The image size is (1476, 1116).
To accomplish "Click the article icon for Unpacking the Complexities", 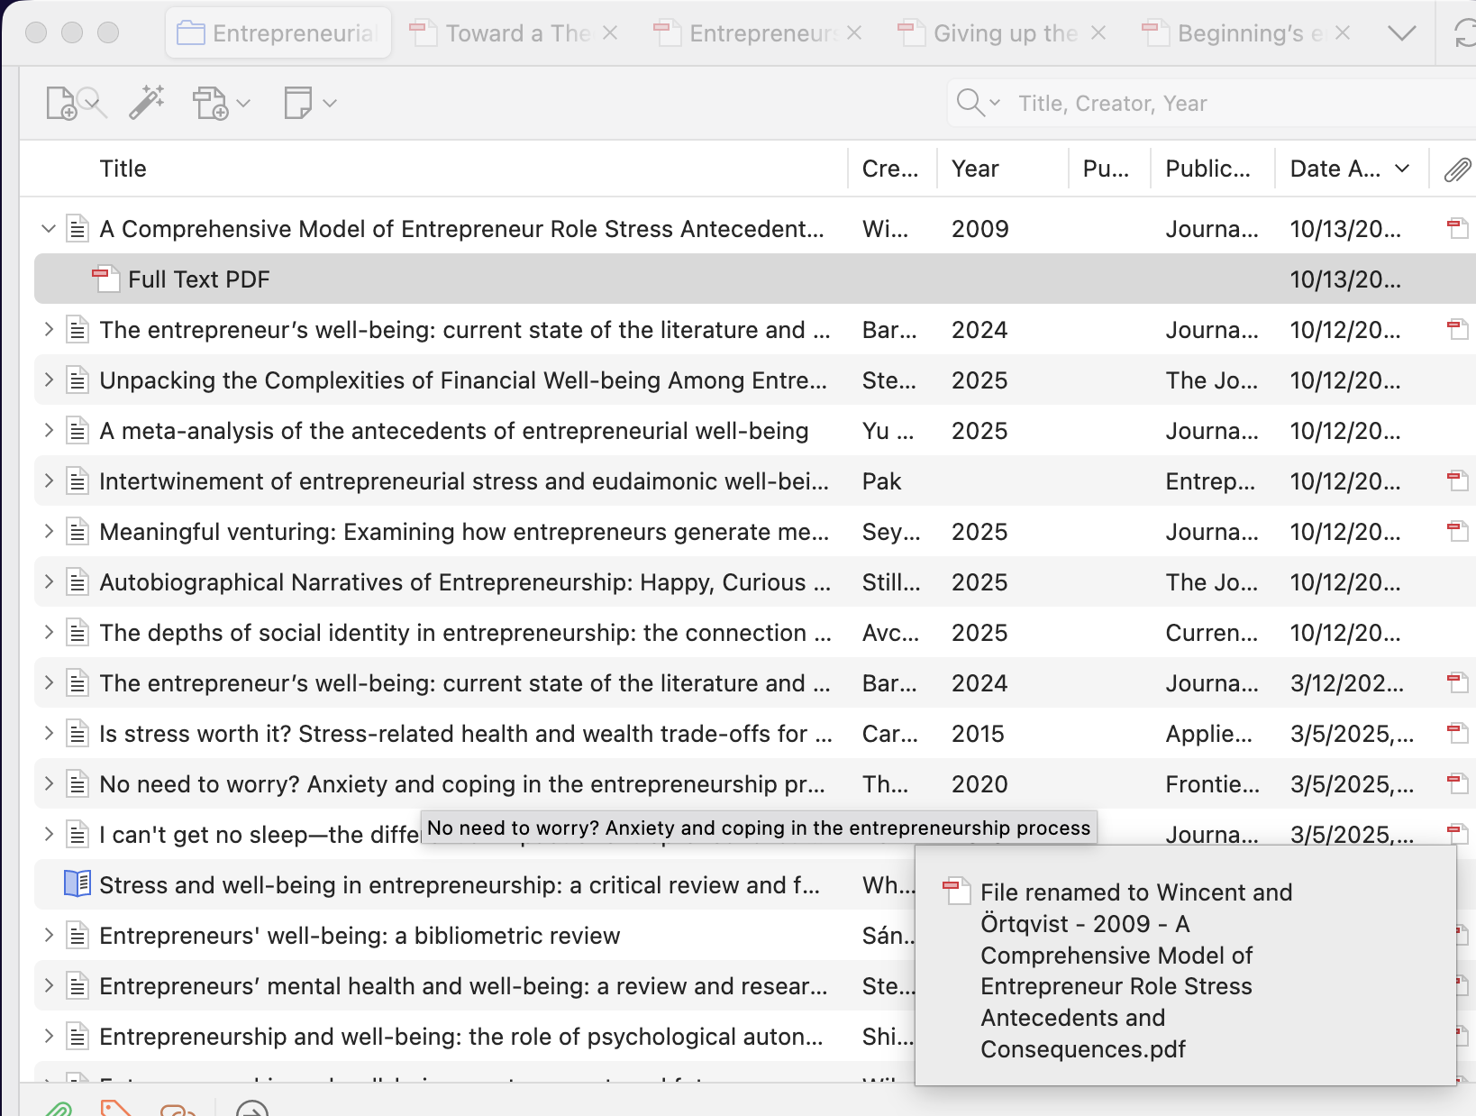I will click(77, 380).
